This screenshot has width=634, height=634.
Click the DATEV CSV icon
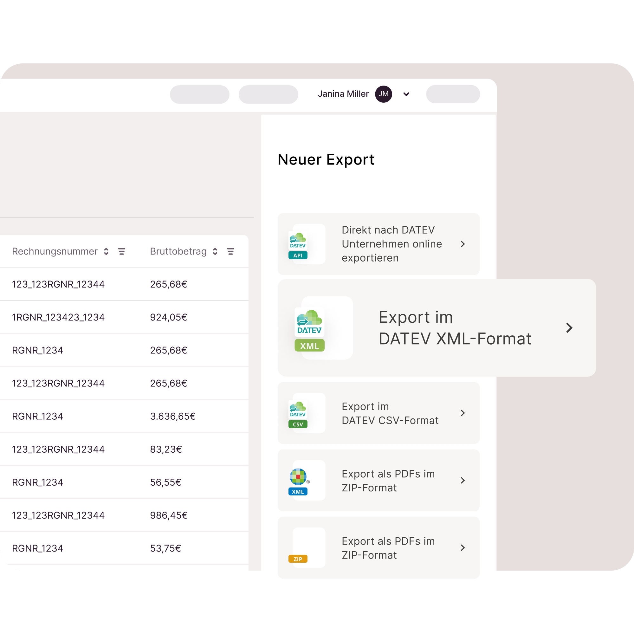(x=298, y=415)
